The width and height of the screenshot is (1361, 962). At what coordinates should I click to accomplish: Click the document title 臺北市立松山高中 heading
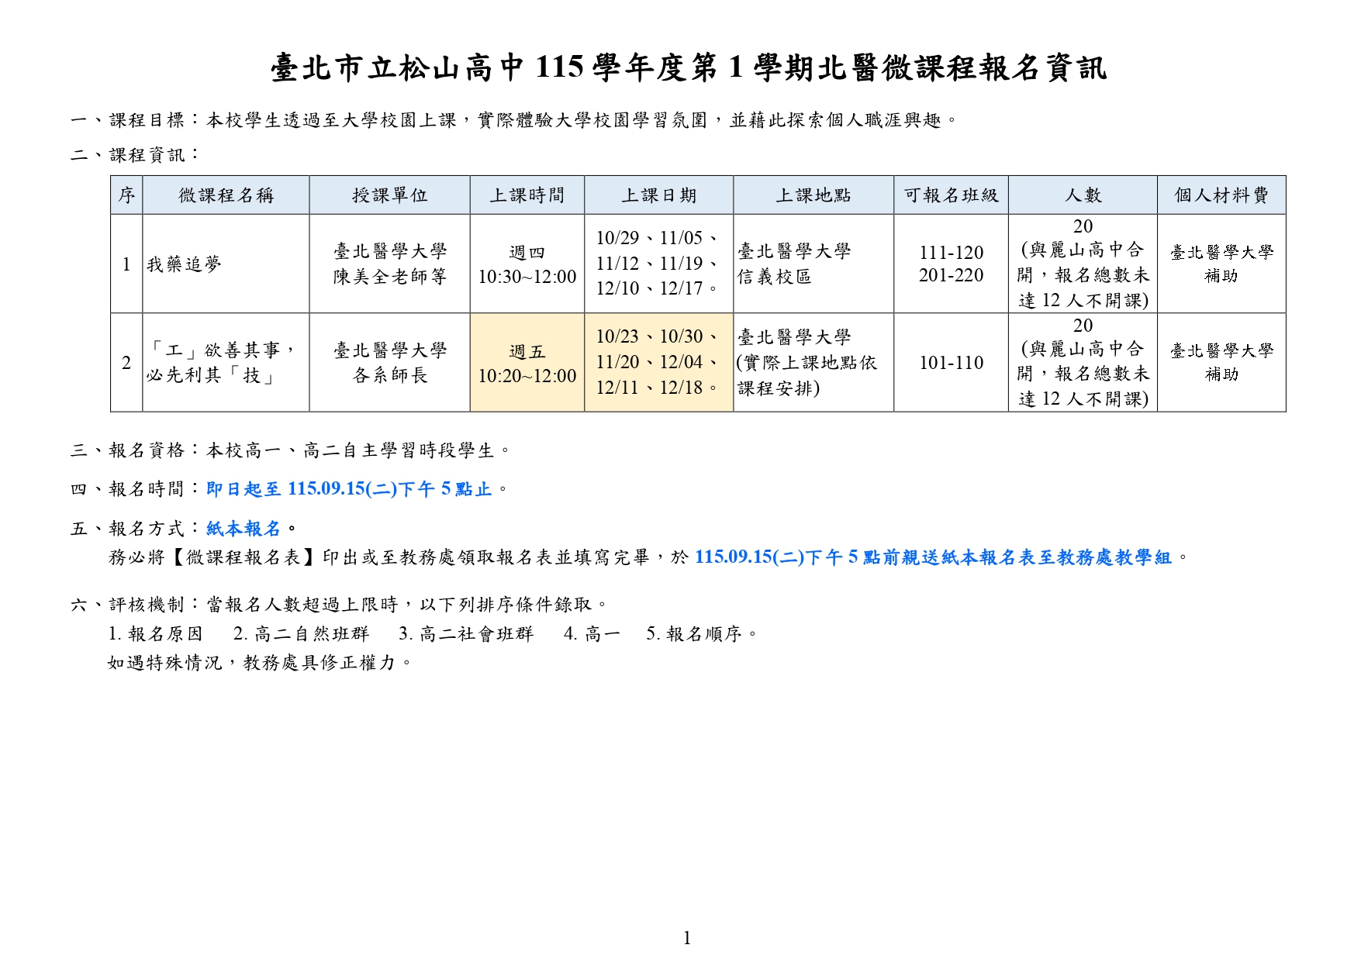click(688, 68)
